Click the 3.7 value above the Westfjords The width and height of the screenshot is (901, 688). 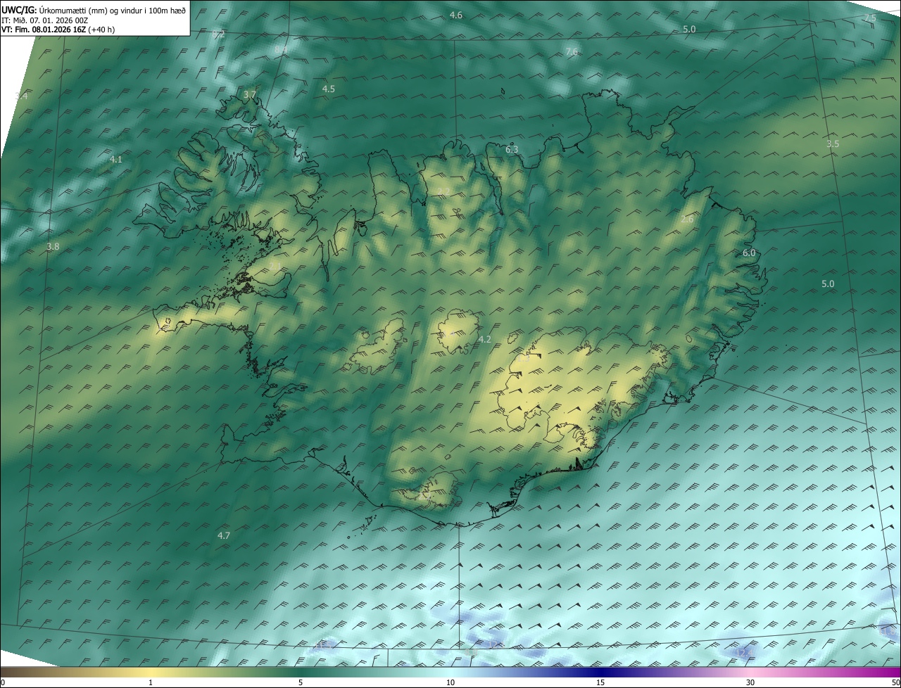point(250,95)
